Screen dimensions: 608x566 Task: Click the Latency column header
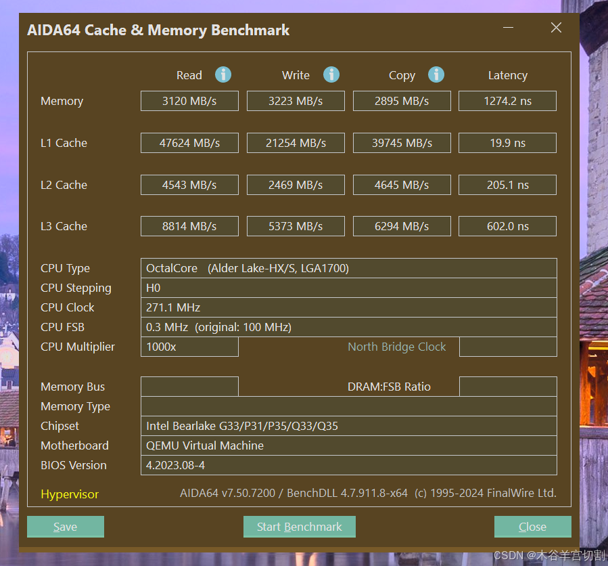tap(508, 75)
